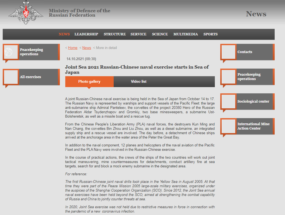Switch to the Photo gallery tab
285x215 pixels.
(x=89, y=81)
